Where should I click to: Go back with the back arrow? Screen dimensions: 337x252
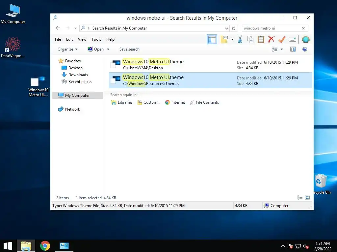point(58,28)
